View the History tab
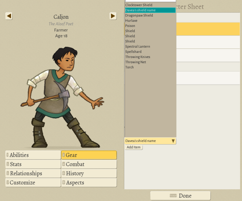The image size is (242, 201). (89, 173)
